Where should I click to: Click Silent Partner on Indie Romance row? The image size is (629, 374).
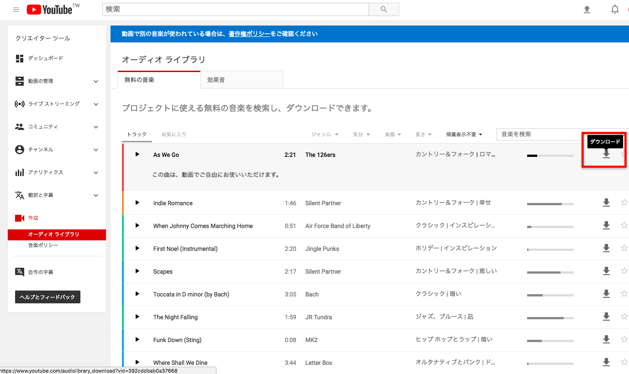click(x=323, y=203)
